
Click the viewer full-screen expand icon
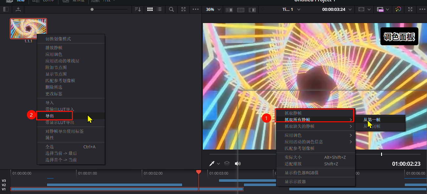click(x=410, y=9)
